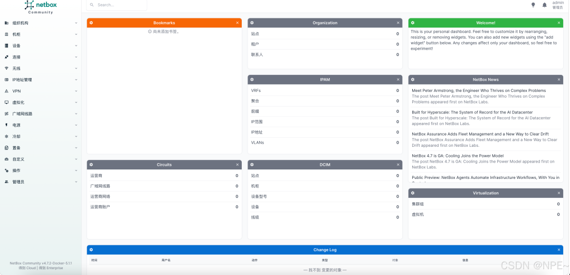Close the Change Log widget
This screenshot has height=275, width=570.
pyautogui.click(x=559, y=250)
